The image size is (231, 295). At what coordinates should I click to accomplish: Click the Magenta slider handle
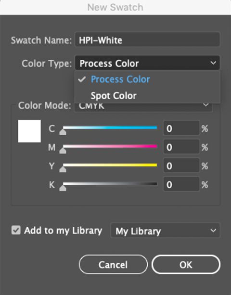tap(63, 151)
